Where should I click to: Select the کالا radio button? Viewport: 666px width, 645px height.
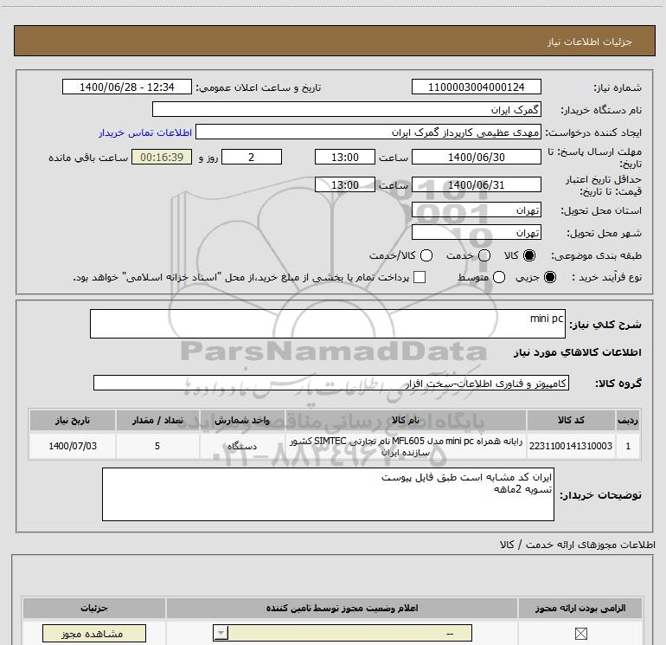(529, 255)
